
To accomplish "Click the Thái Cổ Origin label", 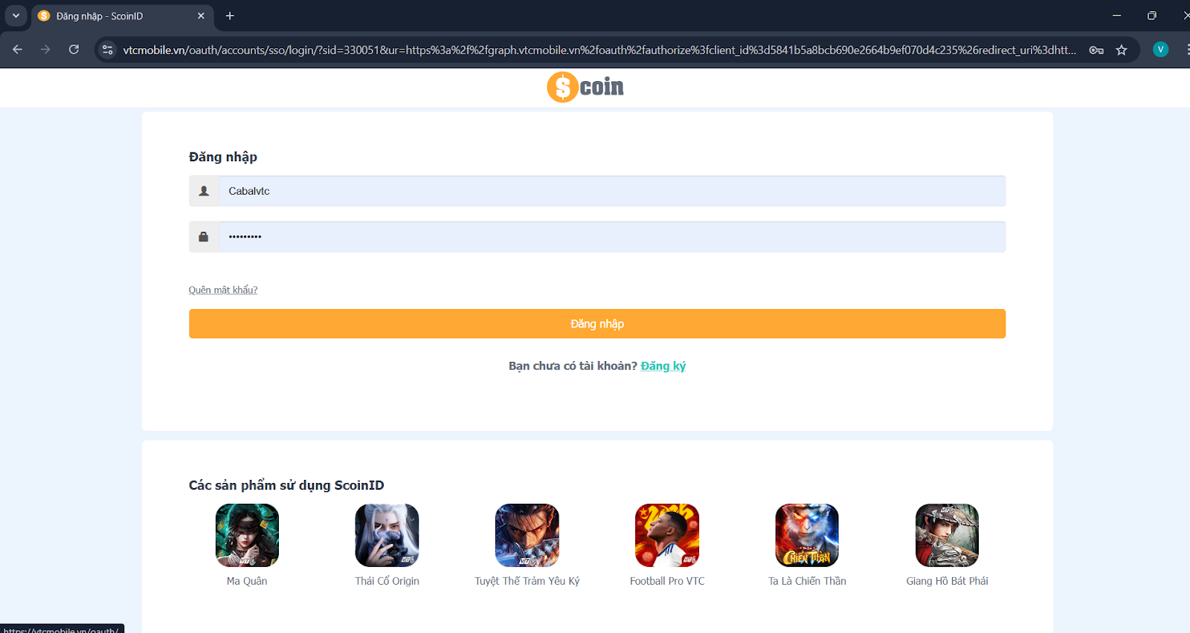I will click(387, 581).
